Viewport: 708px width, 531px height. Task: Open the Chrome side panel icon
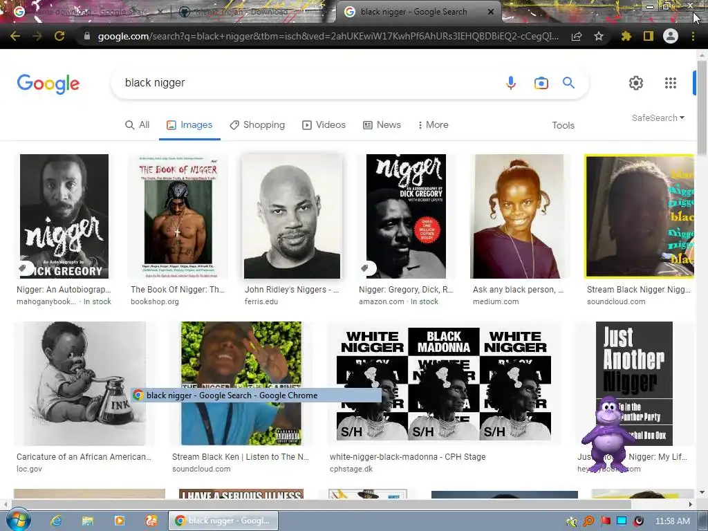click(649, 36)
